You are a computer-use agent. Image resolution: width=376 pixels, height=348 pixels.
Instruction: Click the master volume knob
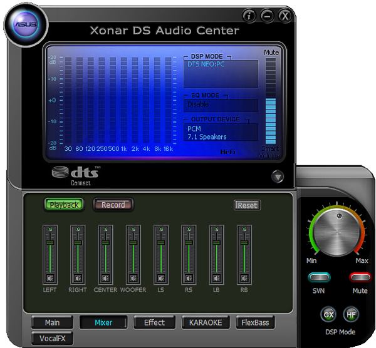click(x=337, y=231)
